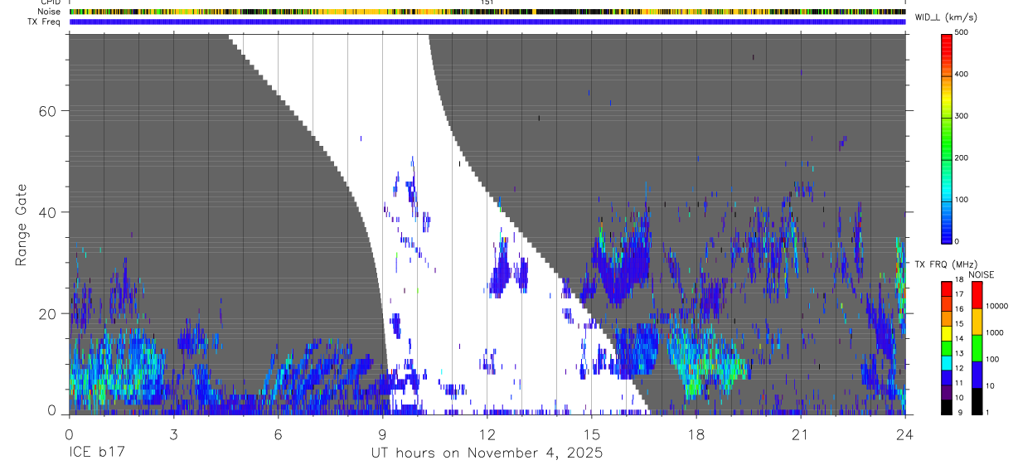Click the x-axis hour label 15

(591, 434)
